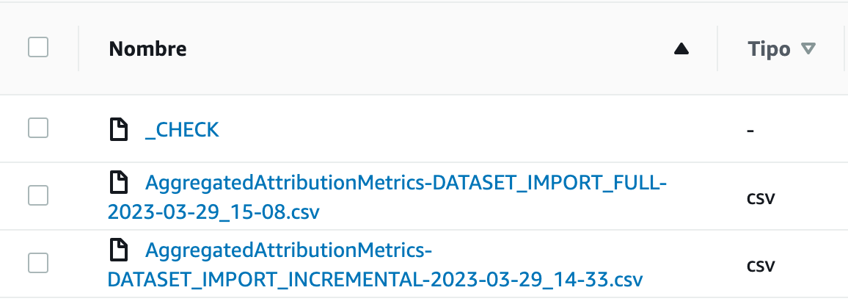Image resolution: width=848 pixels, height=304 pixels.
Task: Toggle the select-all checkbox in table header
Action: pos(38,48)
